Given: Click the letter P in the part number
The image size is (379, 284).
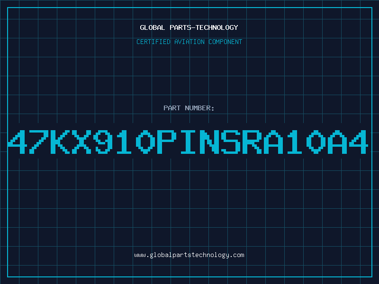Looking at the screenshot, I should click(x=167, y=142).
